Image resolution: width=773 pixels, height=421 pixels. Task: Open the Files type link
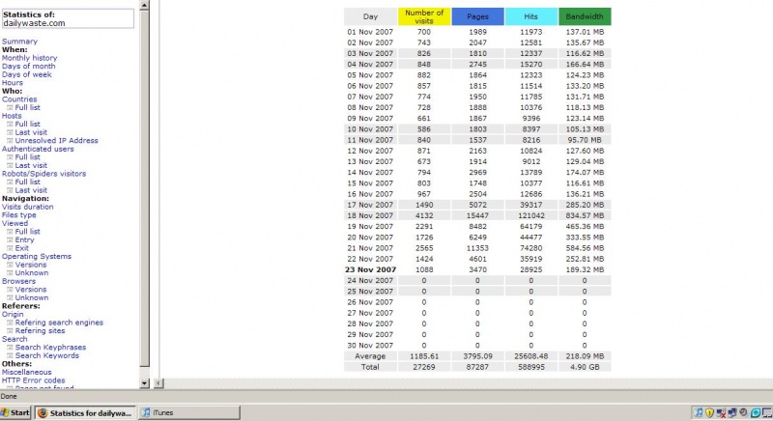point(19,215)
